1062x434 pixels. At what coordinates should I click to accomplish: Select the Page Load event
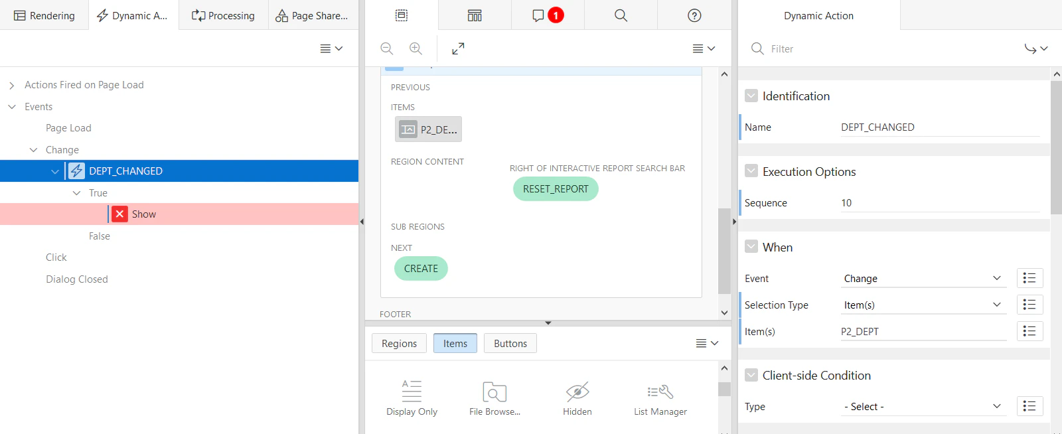68,128
